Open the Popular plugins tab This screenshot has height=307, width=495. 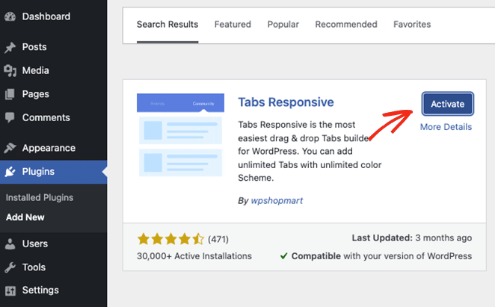pos(283,25)
